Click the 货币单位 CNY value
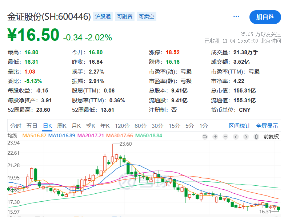284x217 pixels. 245,110
